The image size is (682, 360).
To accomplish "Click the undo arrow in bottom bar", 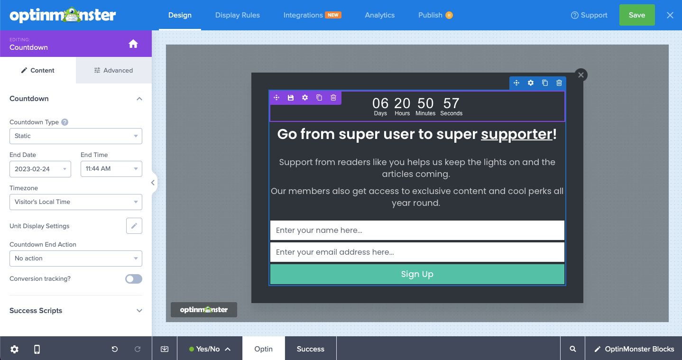I will click(115, 349).
